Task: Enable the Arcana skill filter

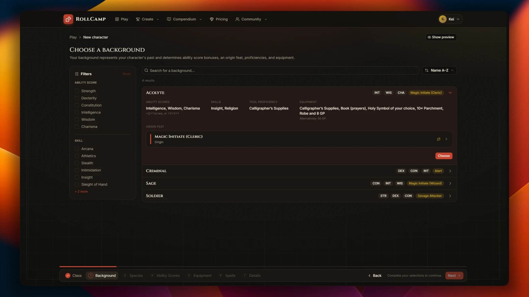Action: click(77, 149)
